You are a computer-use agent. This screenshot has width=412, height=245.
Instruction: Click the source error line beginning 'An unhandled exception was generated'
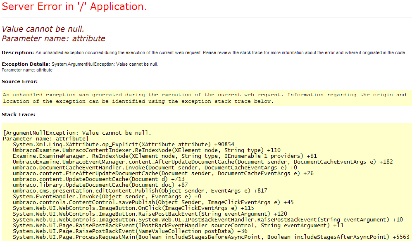point(205,95)
